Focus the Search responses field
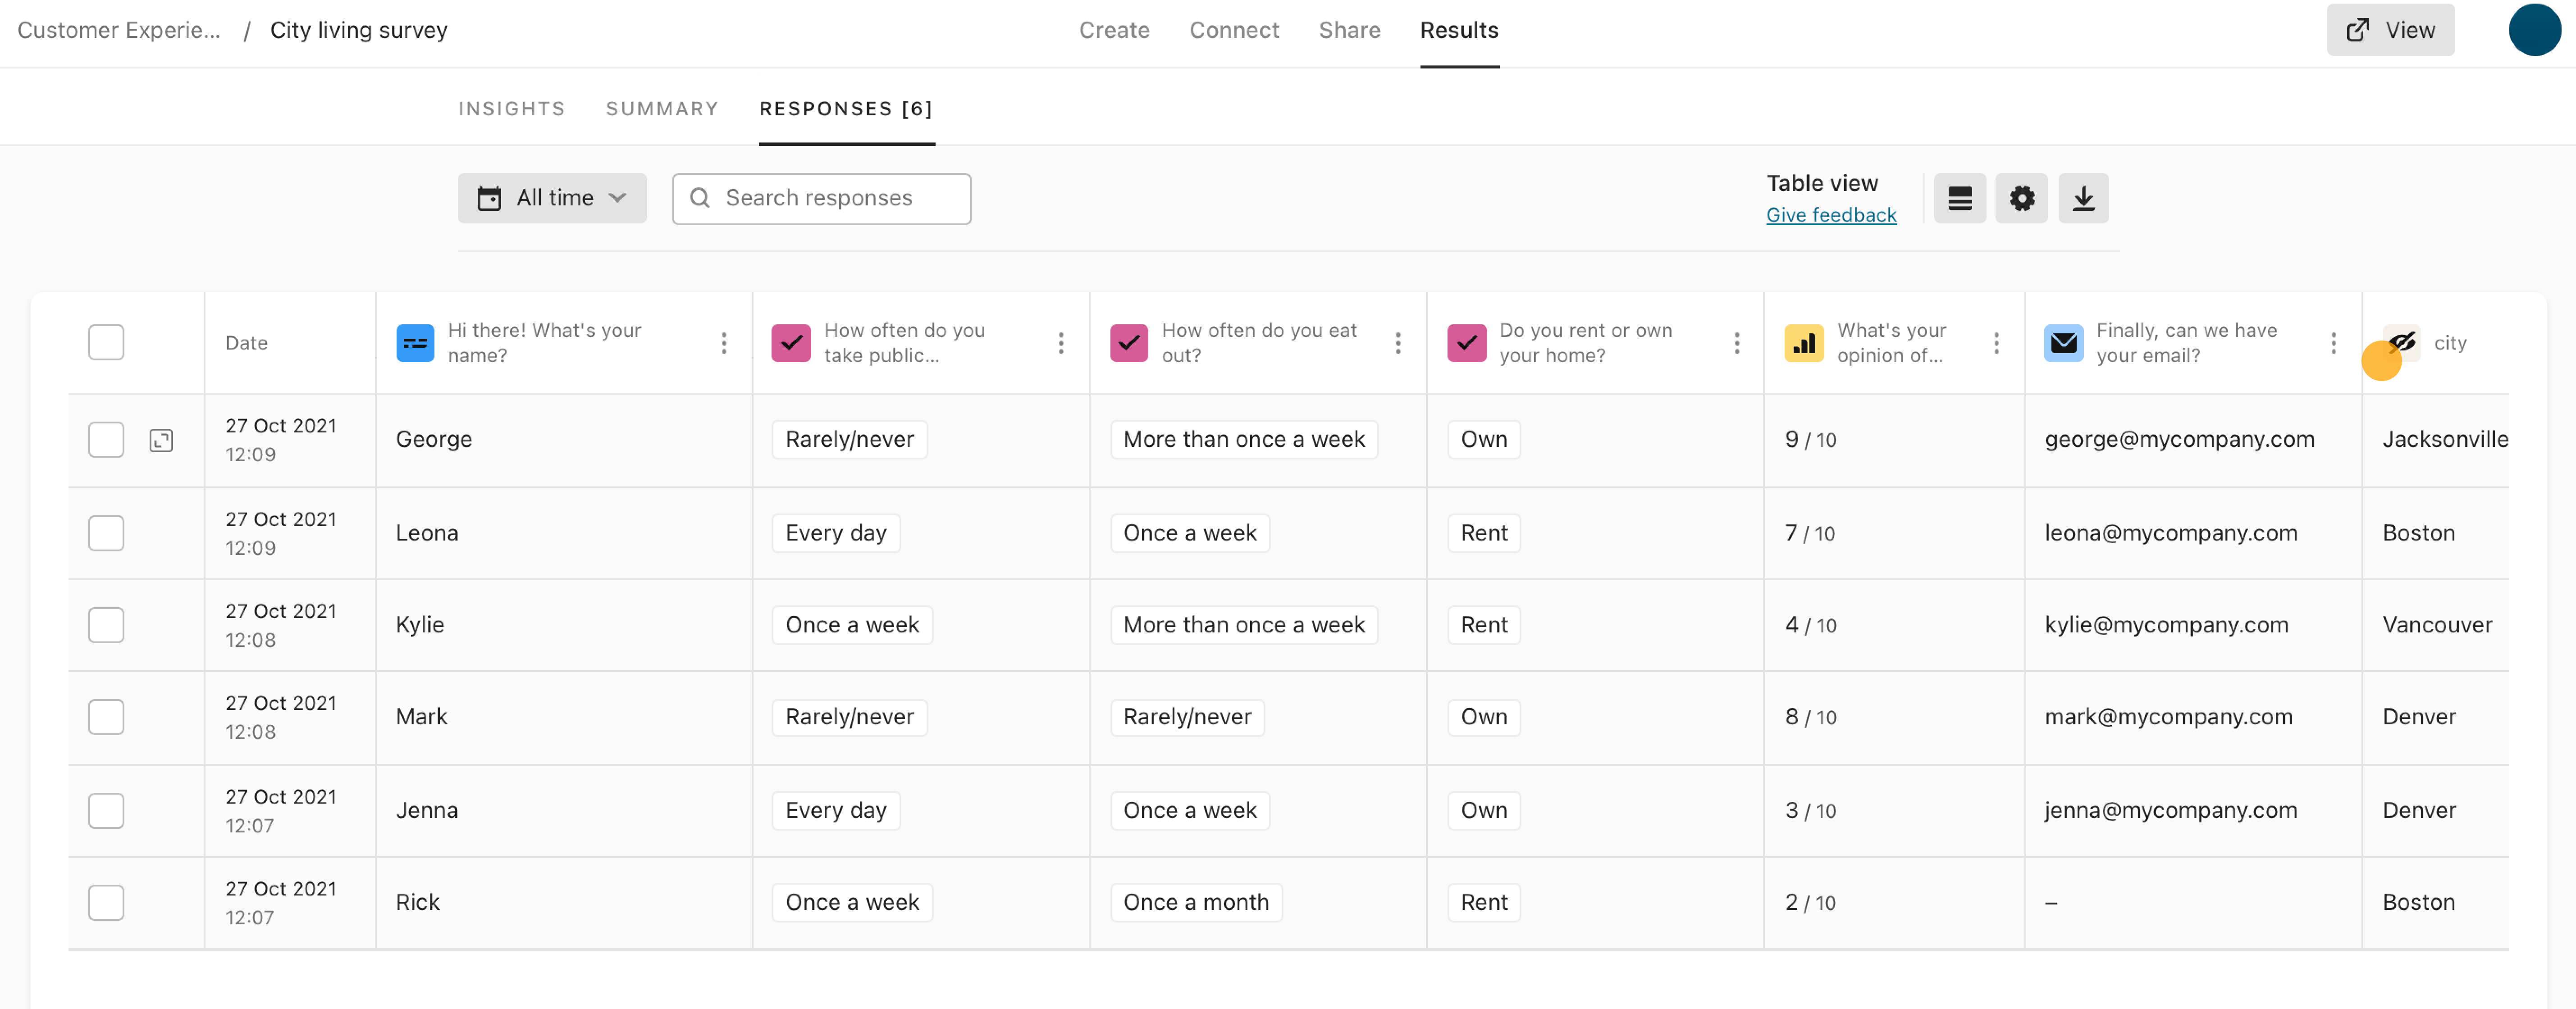The height and width of the screenshot is (1009, 2576). click(x=821, y=198)
